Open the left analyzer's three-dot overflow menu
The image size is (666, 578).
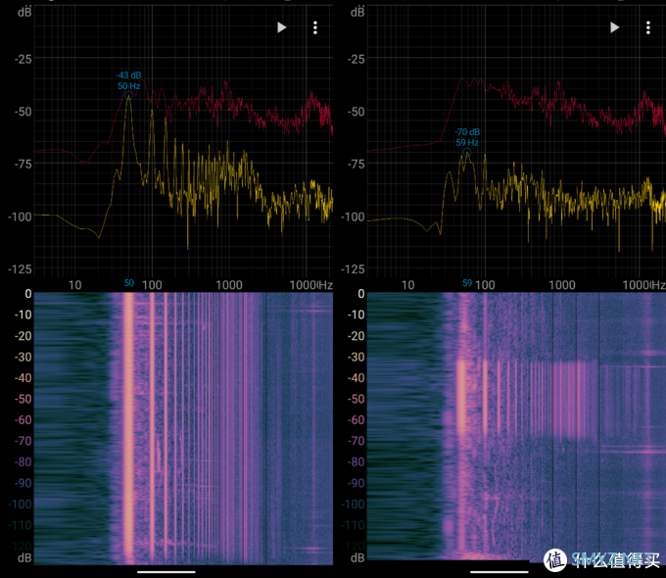pos(315,27)
